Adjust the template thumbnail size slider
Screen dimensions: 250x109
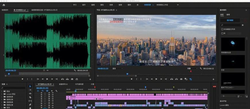[224, 96]
